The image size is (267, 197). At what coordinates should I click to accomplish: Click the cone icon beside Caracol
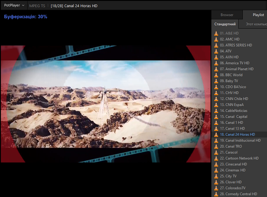pos(216,152)
